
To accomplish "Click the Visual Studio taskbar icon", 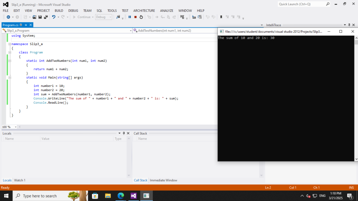I will pos(134,196).
